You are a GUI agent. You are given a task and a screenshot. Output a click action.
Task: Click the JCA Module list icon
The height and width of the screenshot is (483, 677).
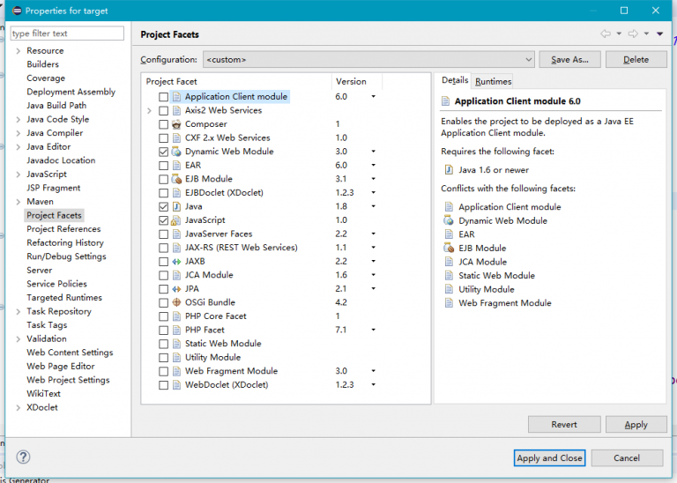click(x=176, y=275)
